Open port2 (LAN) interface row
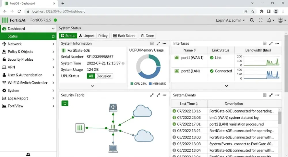The image size is (288, 157). tap(226, 74)
